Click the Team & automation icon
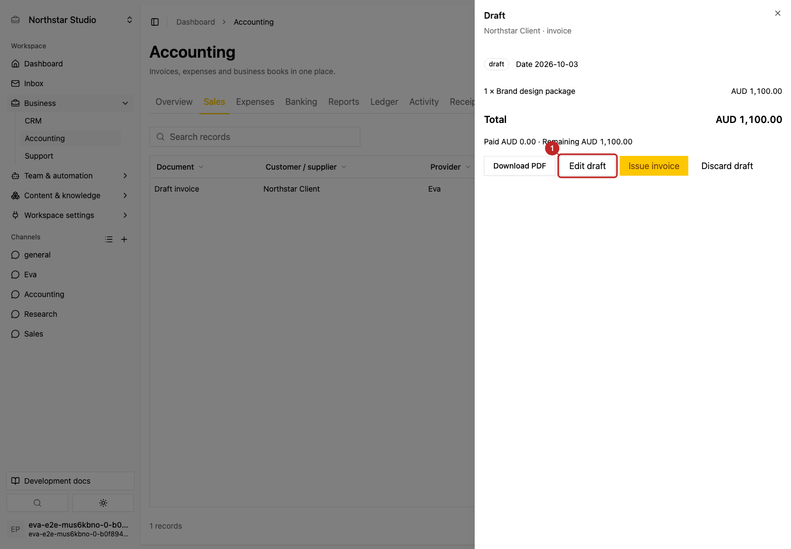 pyautogui.click(x=15, y=176)
